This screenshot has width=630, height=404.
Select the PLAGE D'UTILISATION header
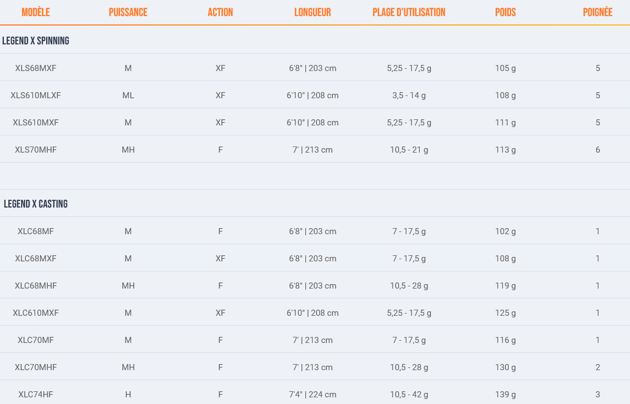(x=409, y=12)
